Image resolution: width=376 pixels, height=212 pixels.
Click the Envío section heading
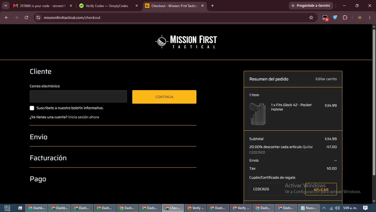point(39,137)
